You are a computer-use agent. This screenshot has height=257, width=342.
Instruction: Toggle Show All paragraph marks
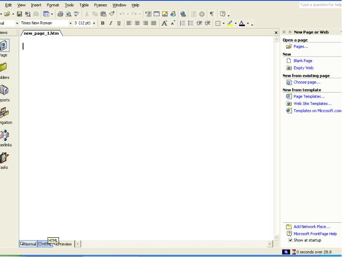(x=211, y=14)
